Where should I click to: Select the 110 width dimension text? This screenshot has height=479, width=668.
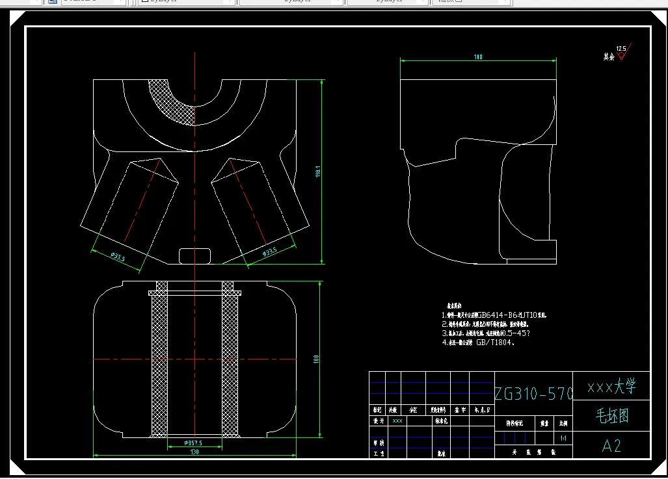click(x=478, y=57)
